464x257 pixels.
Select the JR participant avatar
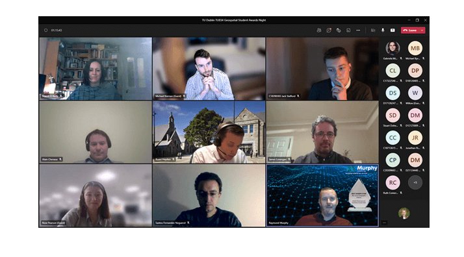click(415, 138)
